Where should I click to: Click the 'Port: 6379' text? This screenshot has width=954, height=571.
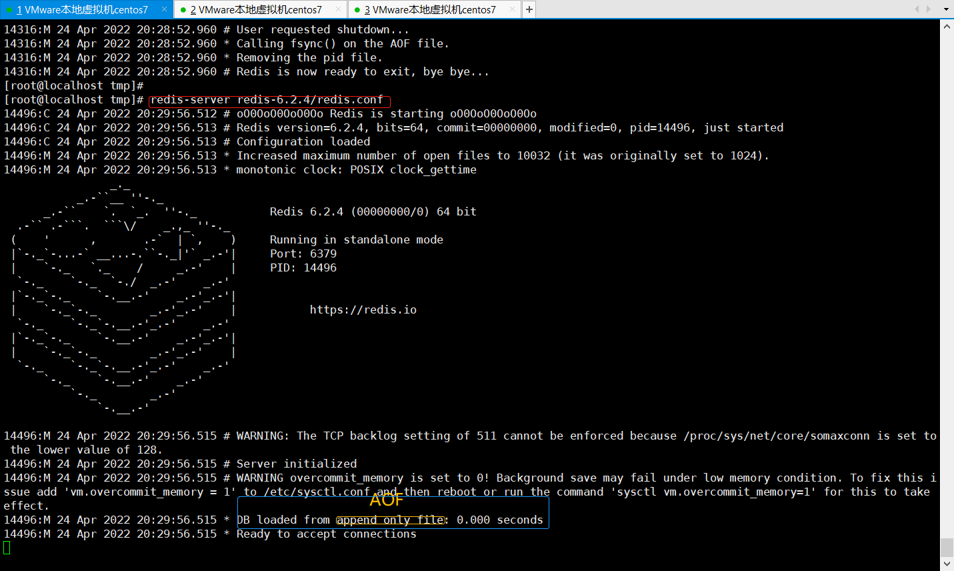(x=303, y=253)
